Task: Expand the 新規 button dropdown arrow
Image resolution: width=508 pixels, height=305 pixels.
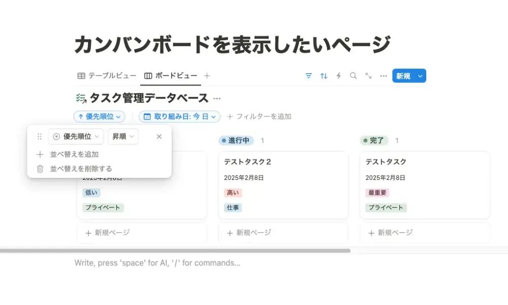Action: (x=421, y=76)
